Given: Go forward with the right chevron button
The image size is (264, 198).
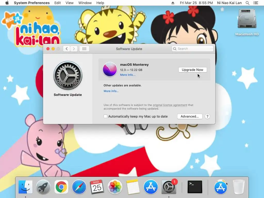Looking at the screenshot, I should [x=74, y=49].
